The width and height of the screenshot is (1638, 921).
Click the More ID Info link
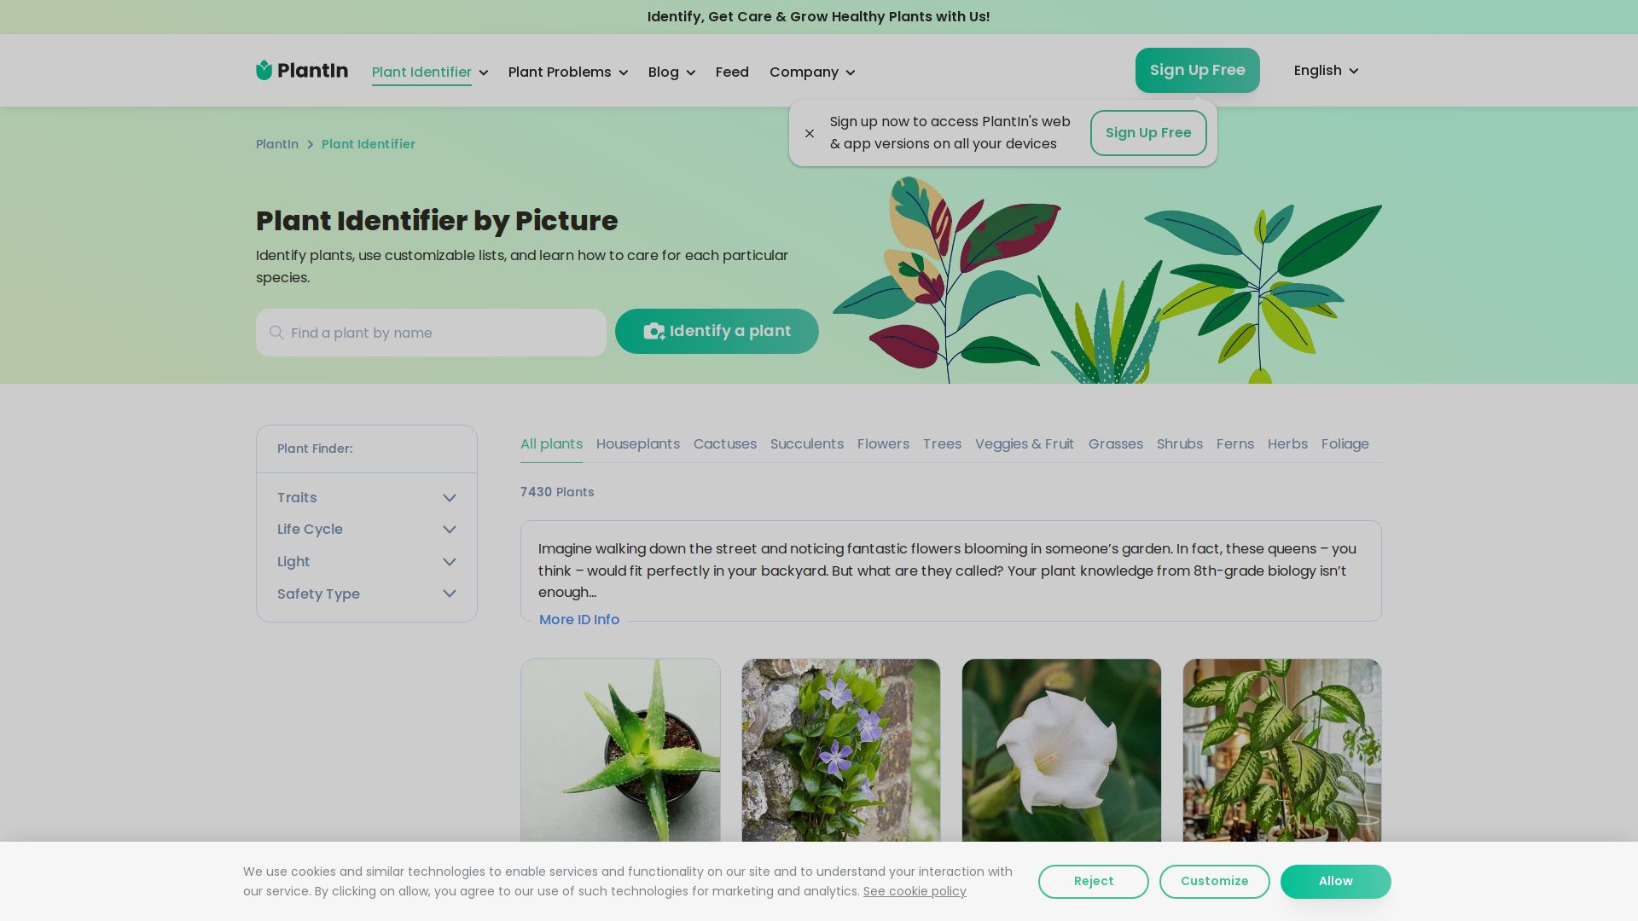(x=579, y=620)
